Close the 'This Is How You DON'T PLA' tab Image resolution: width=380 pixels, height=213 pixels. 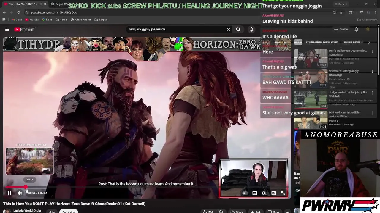coord(45,4)
